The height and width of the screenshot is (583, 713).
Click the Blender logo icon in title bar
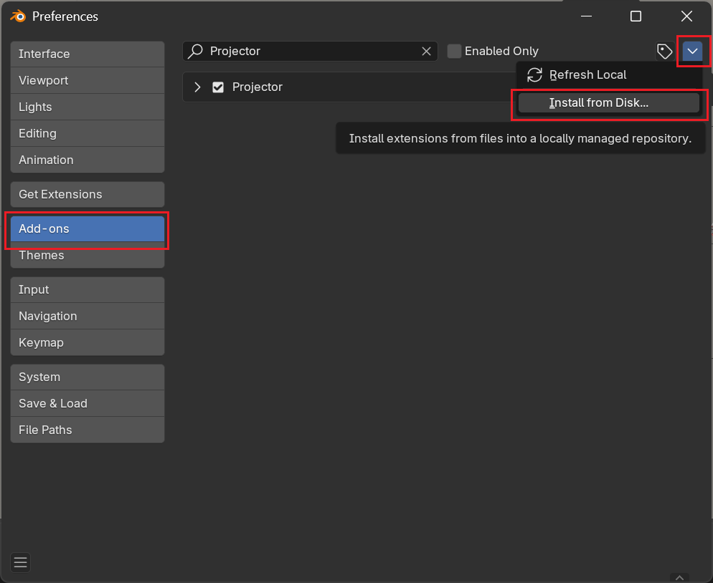[18, 16]
